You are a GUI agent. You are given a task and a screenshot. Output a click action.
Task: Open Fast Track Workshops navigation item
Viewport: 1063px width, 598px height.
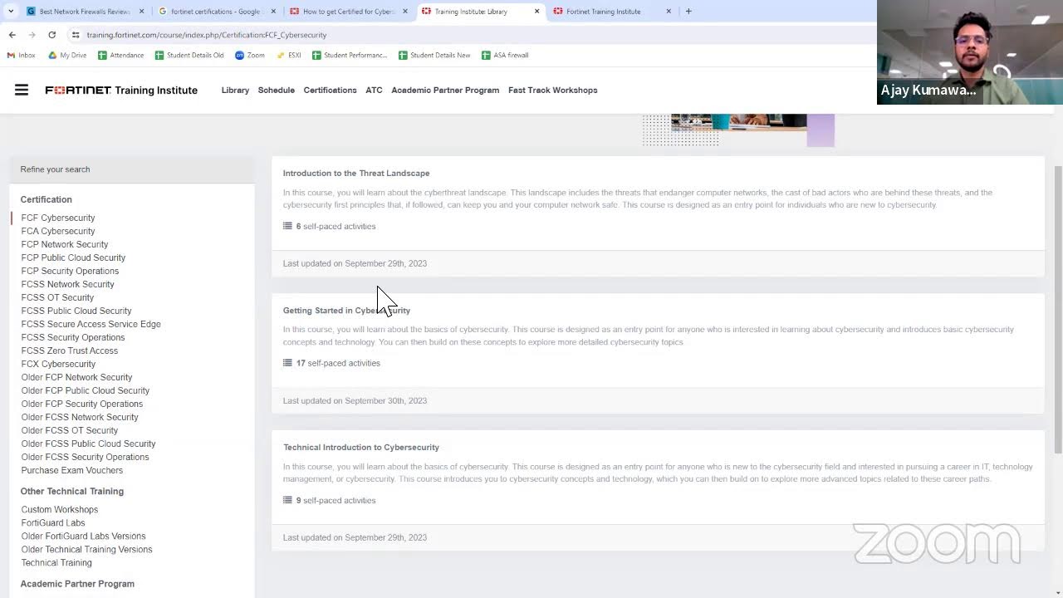(552, 90)
